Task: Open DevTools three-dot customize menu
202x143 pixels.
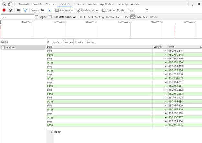Action: [193, 4]
